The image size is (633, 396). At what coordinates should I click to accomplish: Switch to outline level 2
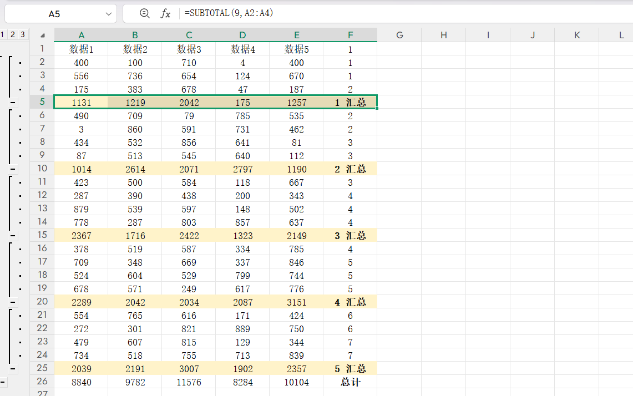point(12,34)
